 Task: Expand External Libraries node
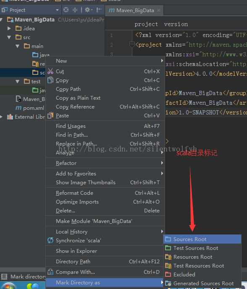click(x=1, y=117)
